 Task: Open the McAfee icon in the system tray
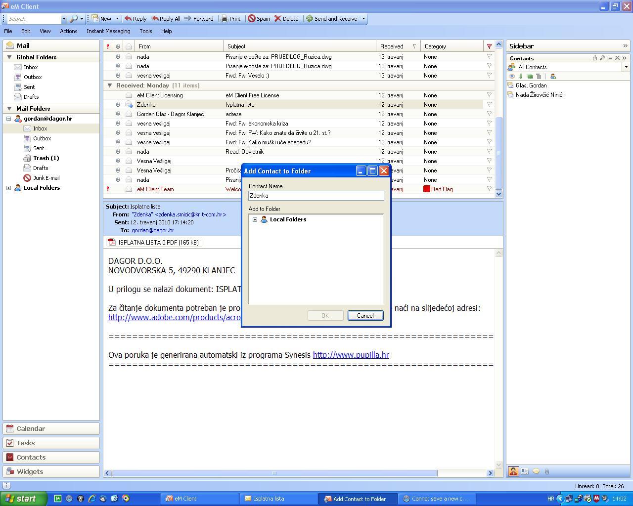(596, 499)
